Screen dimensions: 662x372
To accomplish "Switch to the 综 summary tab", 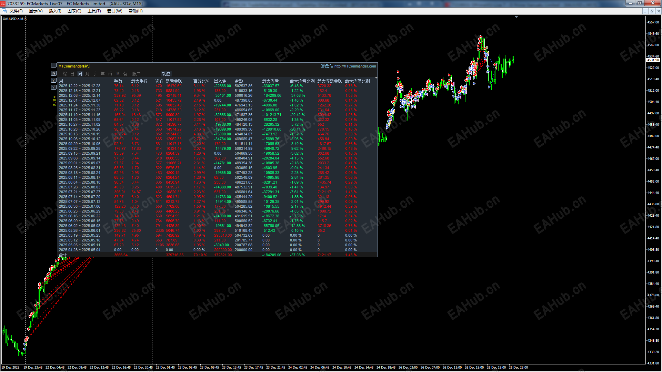I will 65,74.
